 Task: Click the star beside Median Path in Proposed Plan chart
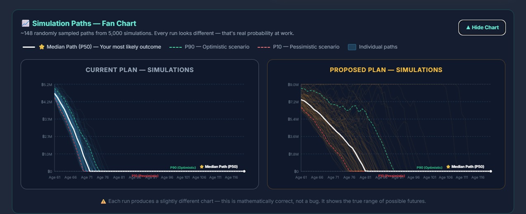click(x=449, y=167)
